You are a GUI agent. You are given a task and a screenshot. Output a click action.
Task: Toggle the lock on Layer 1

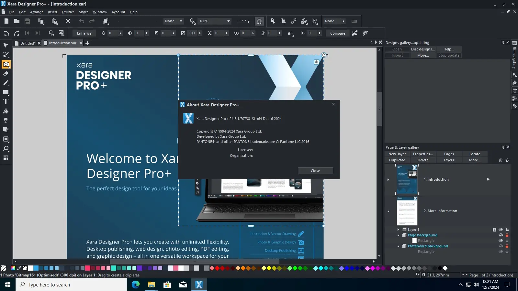point(507,230)
